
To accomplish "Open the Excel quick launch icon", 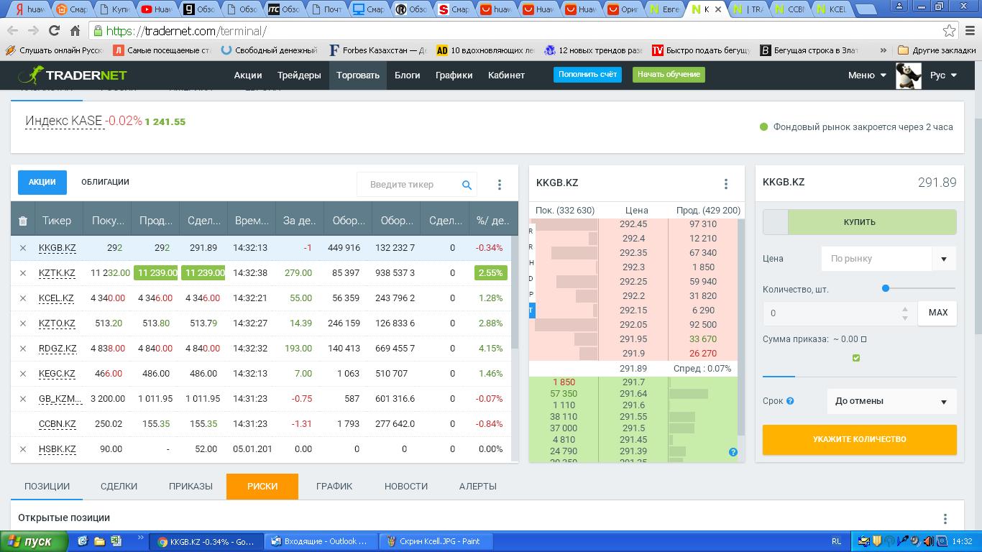I will [116, 541].
